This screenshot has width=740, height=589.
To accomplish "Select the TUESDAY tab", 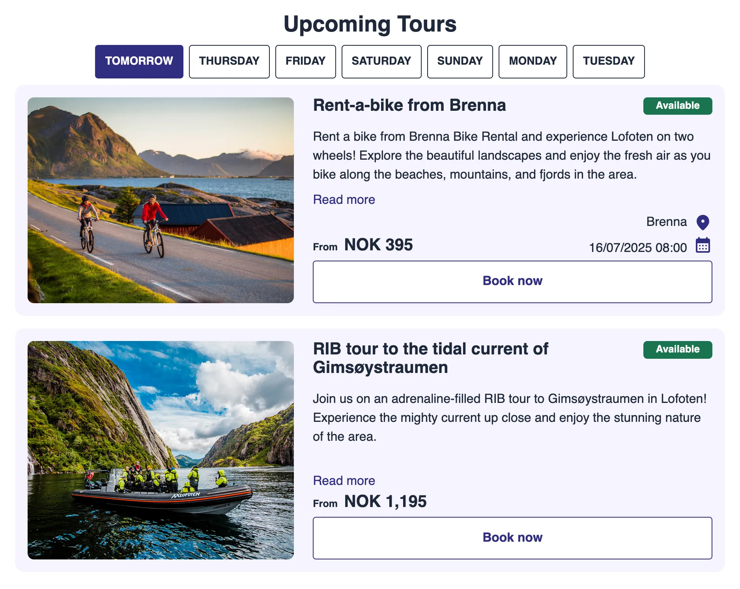I will [608, 62].
